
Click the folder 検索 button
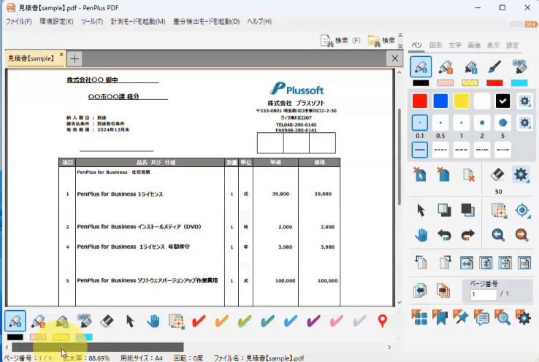click(x=381, y=41)
